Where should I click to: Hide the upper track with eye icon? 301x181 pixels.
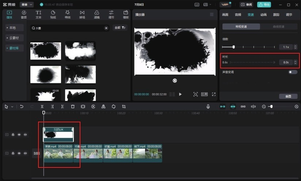(19, 135)
